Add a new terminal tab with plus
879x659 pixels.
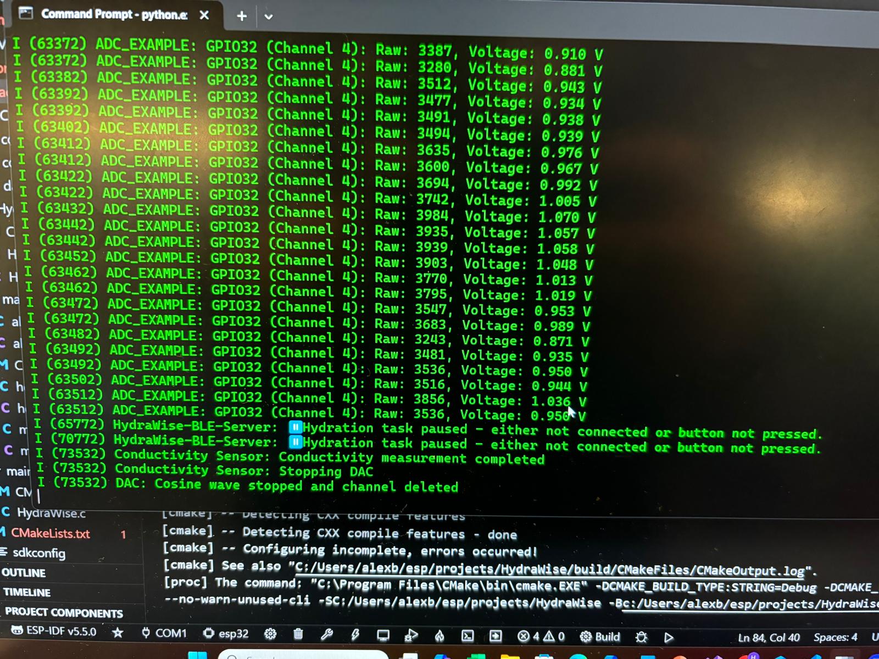(242, 16)
